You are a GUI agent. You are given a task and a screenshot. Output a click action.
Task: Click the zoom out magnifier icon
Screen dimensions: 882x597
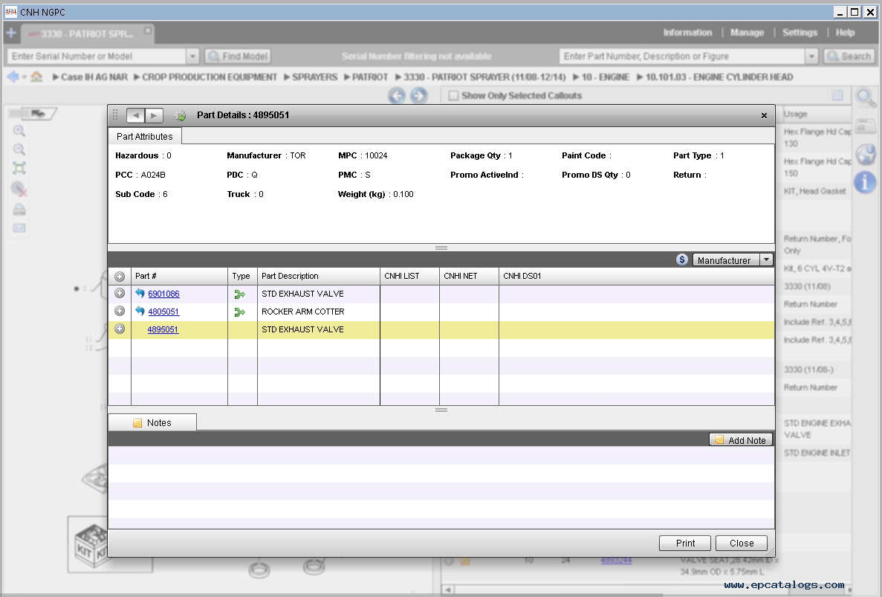click(19, 149)
